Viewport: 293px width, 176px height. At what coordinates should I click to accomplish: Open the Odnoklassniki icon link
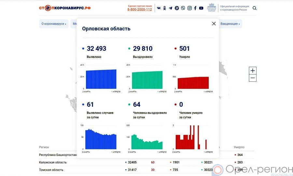164,8
